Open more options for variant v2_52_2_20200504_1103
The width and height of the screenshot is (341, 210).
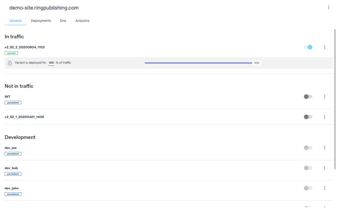pyautogui.click(x=325, y=47)
